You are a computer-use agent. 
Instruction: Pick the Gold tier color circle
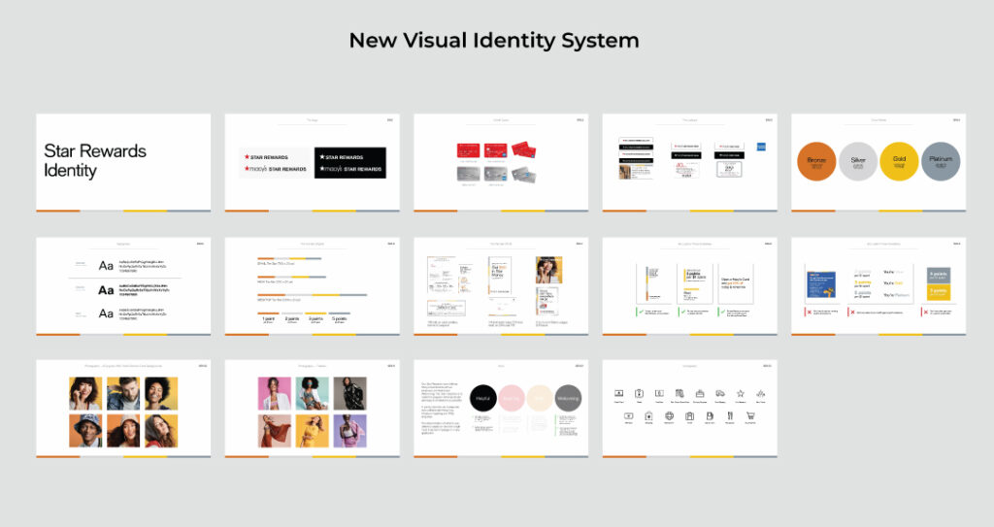(899, 161)
